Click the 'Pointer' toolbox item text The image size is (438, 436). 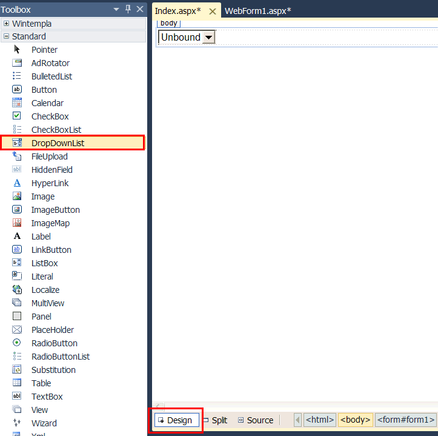(44, 50)
